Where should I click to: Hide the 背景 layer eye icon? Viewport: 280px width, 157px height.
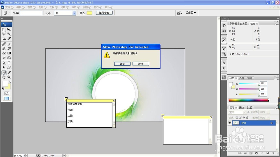tap(230, 123)
